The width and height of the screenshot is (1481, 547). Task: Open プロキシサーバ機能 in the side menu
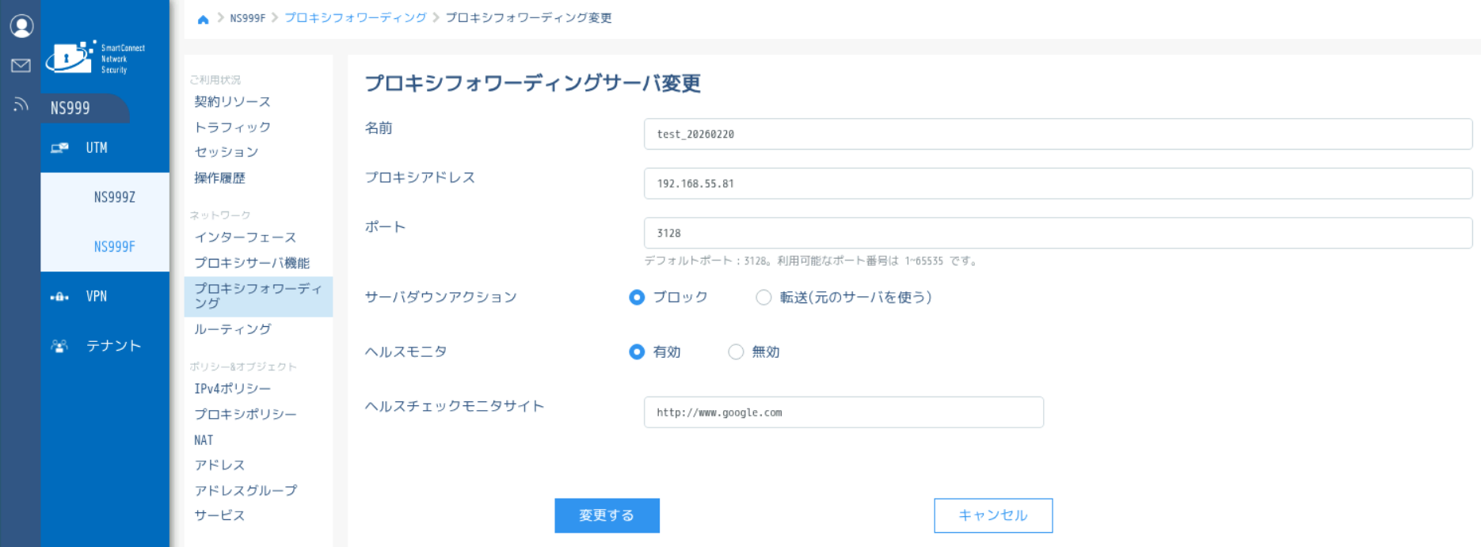[252, 263]
